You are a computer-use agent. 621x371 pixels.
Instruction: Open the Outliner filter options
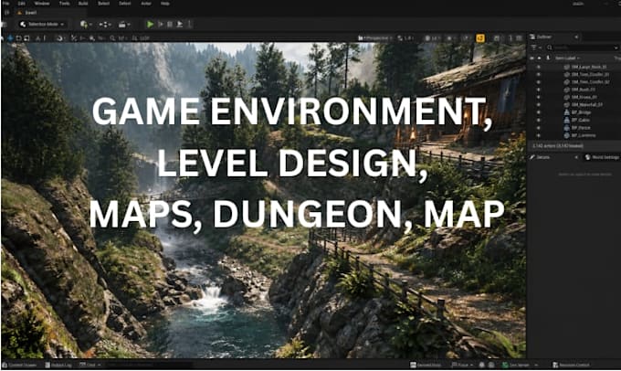pos(535,48)
